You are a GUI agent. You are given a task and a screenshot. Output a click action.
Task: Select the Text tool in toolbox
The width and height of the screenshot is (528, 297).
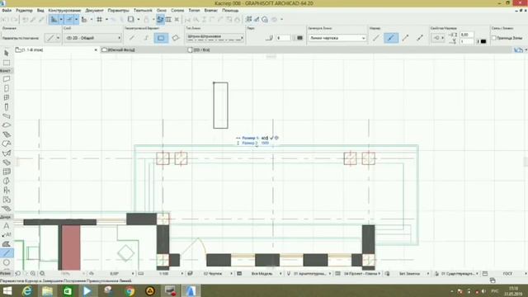pos(7,225)
